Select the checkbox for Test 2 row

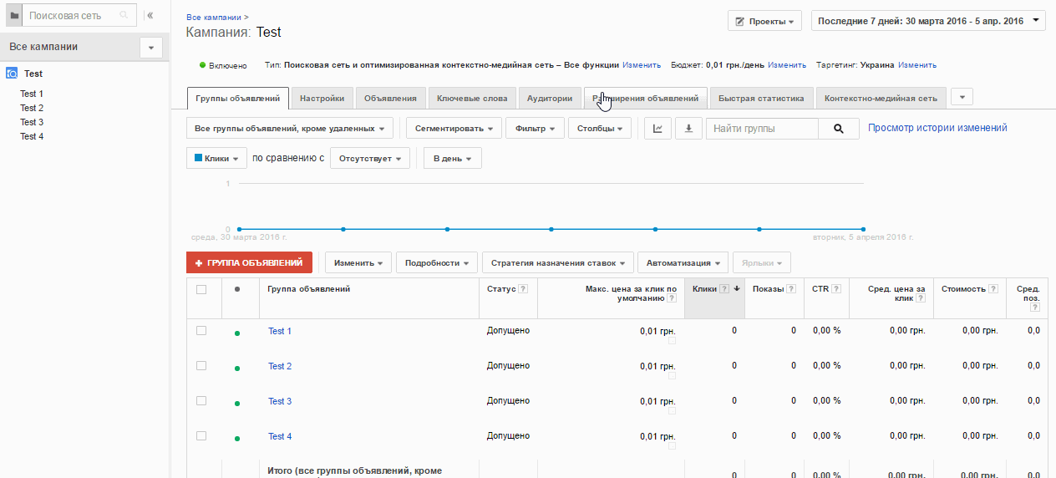pyautogui.click(x=201, y=366)
